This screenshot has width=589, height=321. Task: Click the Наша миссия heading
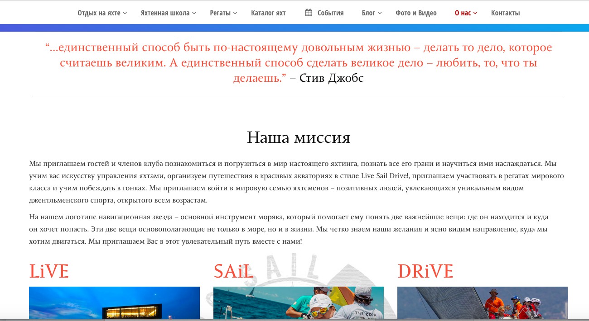[299, 137]
